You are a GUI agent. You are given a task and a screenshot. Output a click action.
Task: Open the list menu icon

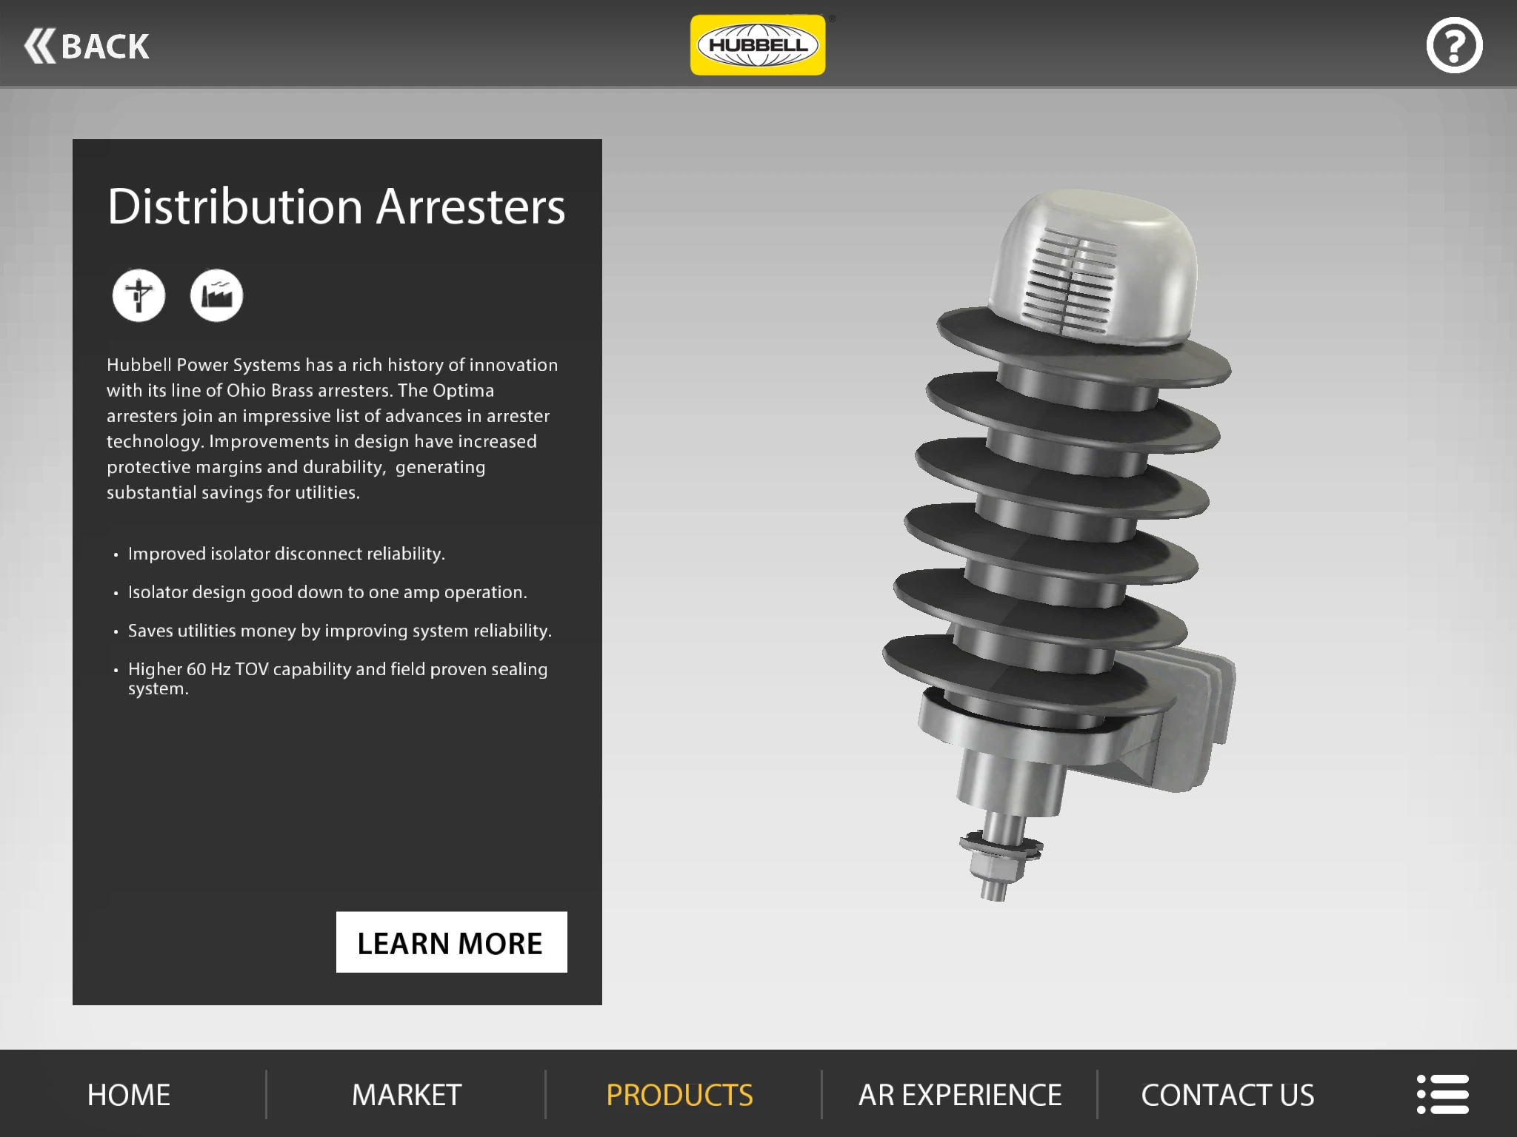1442,1094
